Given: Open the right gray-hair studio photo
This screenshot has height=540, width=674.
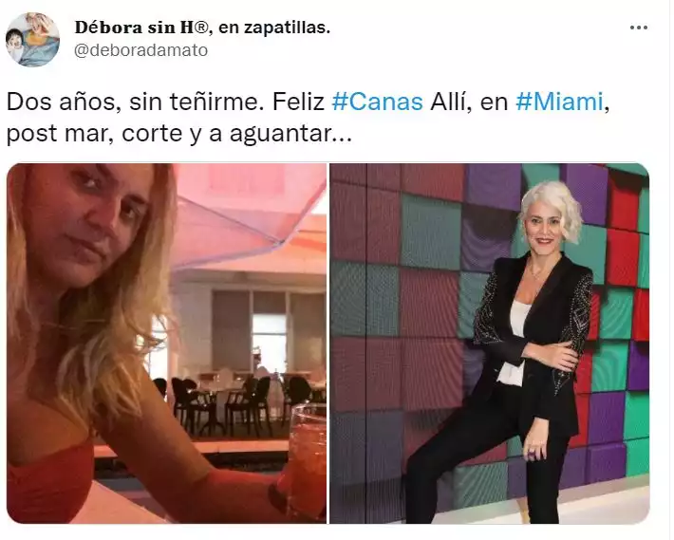Looking at the screenshot, I should (x=490, y=344).
